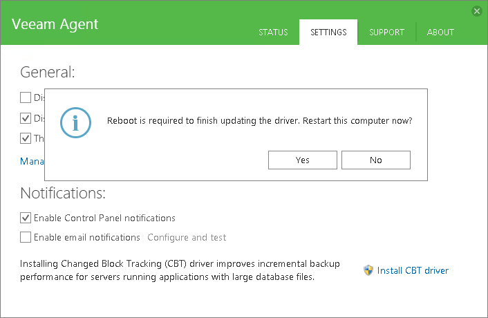Open the SUPPORT tab
This screenshot has height=318, width=488.
point(386,32)
